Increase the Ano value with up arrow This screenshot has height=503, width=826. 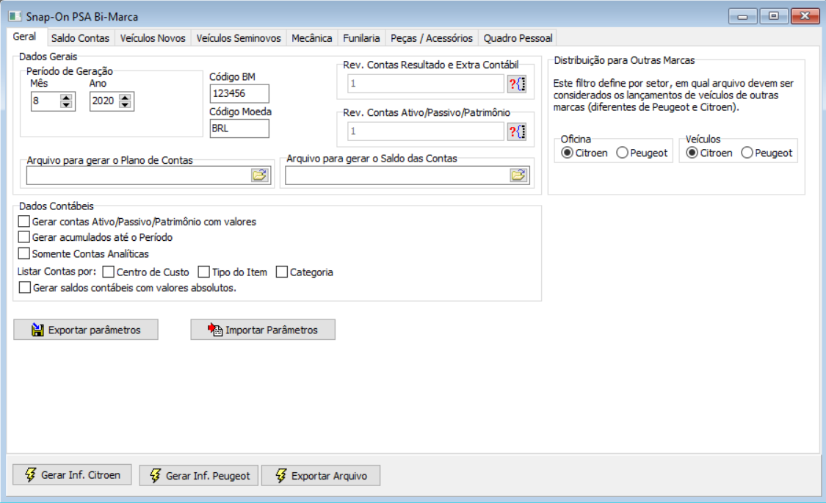(125, 98)
